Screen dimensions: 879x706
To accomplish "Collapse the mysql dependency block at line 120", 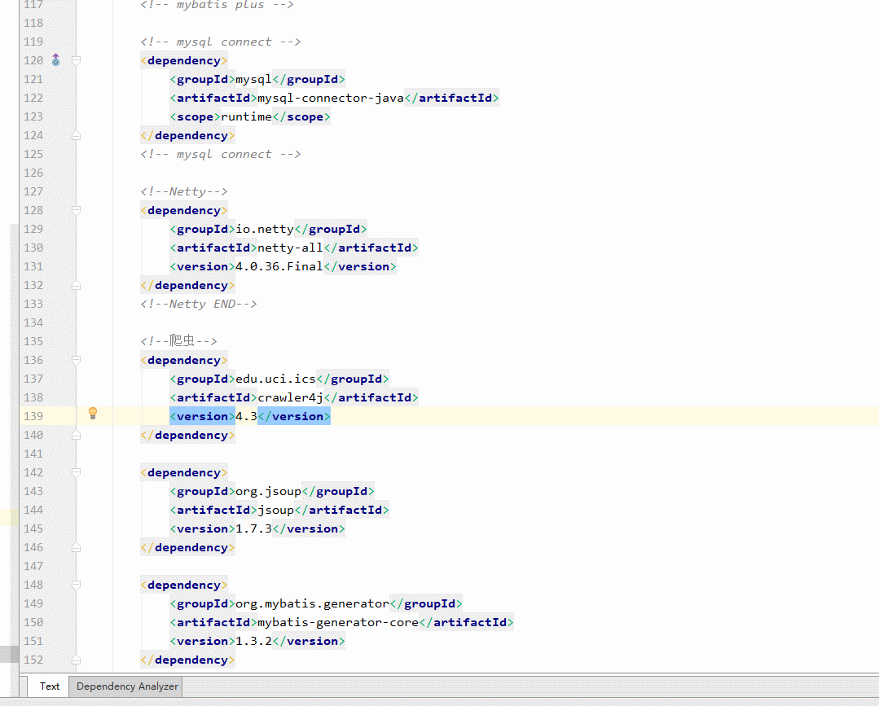I will (x=77, y=60).
